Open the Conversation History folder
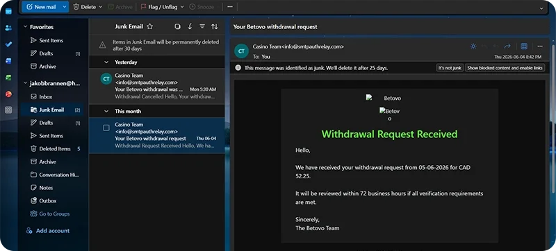This screenshot has height=251, width=556. [x=51, y=175]
